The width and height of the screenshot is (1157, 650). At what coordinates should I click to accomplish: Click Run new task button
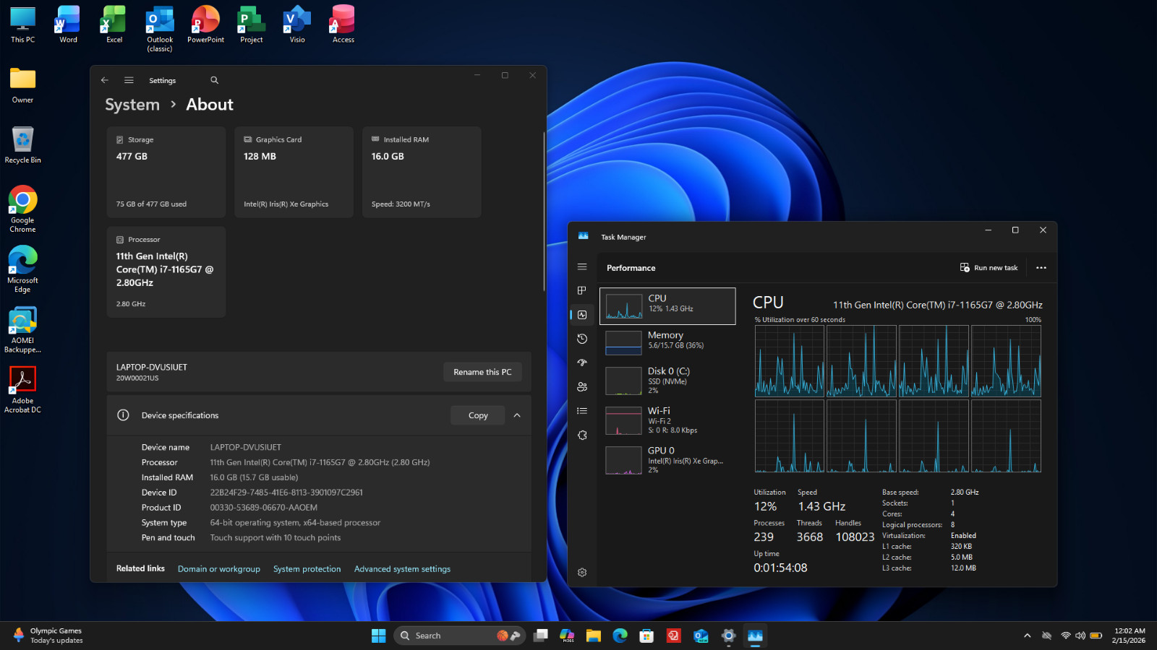tap(989, 268)
